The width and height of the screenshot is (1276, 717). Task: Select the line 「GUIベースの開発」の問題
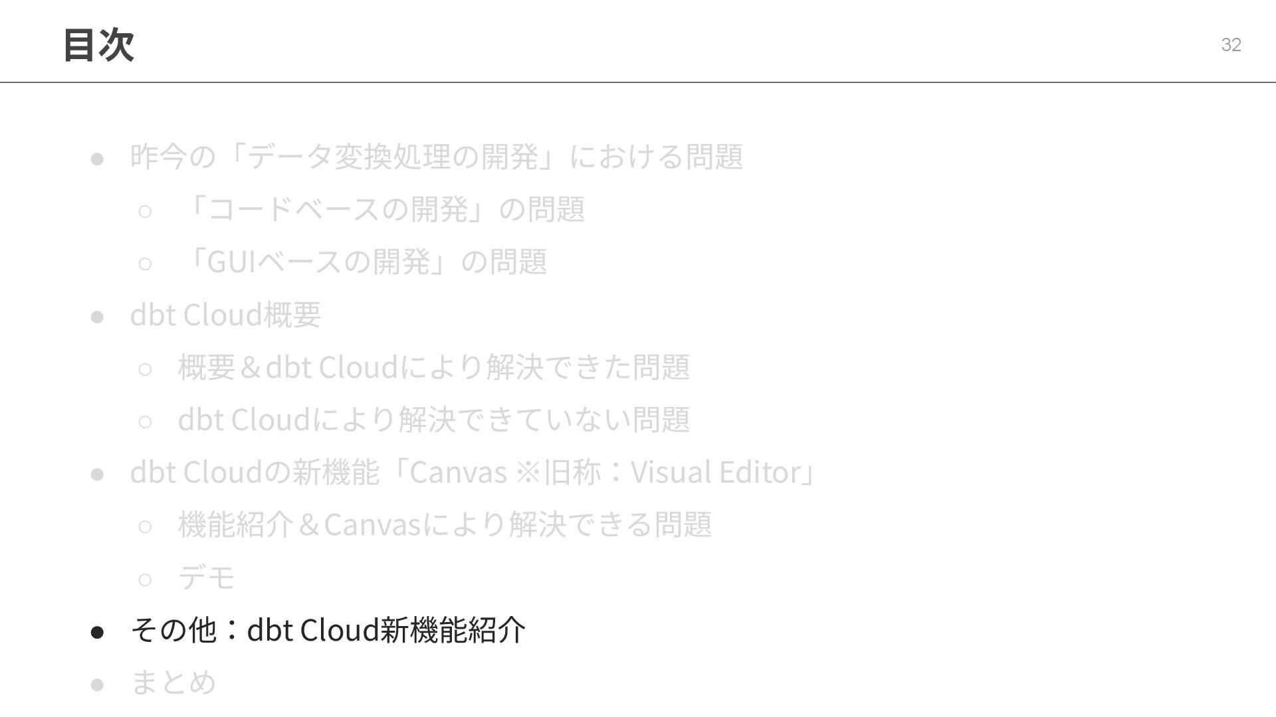(363, 262)
